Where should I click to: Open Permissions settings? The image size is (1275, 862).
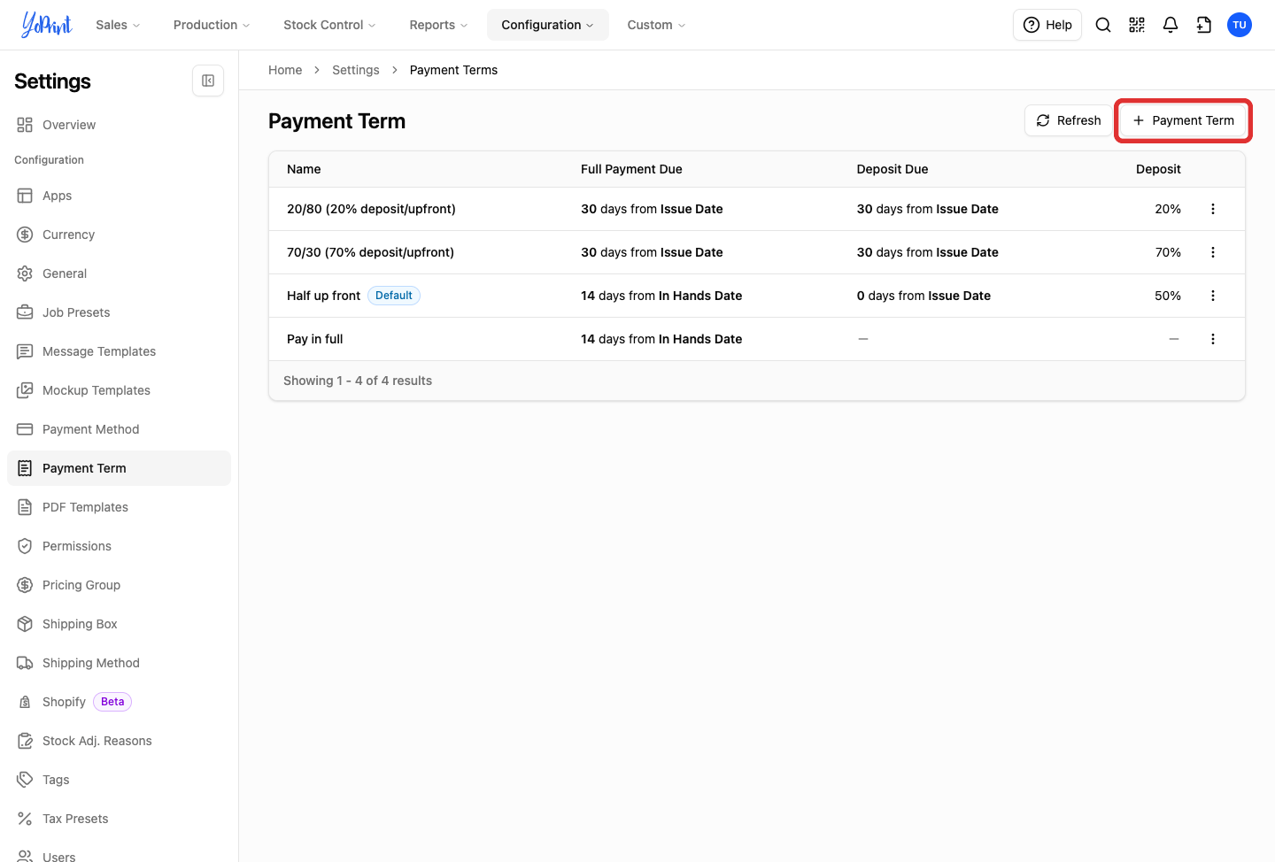tap(119, 546)
